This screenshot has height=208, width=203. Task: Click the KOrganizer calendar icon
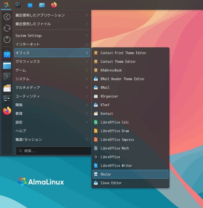pos(96,96)
